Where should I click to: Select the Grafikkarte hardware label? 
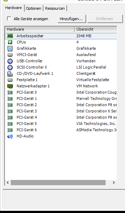pos(26,48)
